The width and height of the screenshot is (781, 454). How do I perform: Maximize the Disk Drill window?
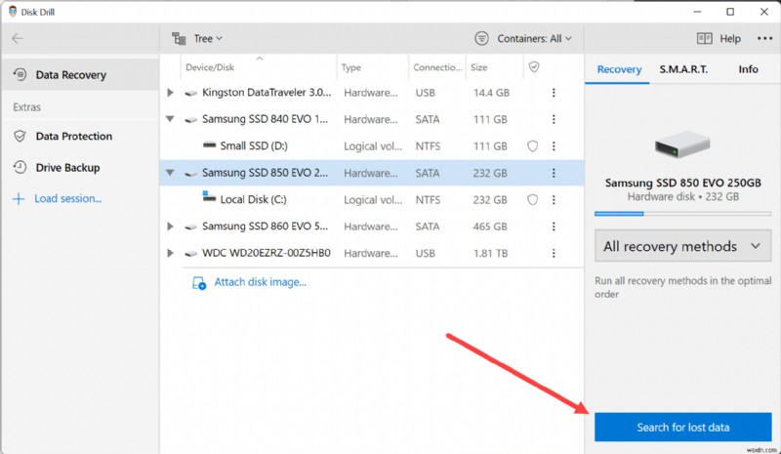pos(730,12)
